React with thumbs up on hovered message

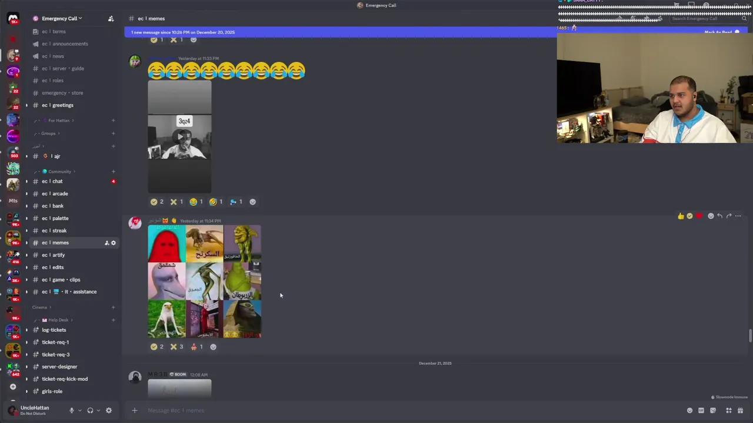pos(681,216)
